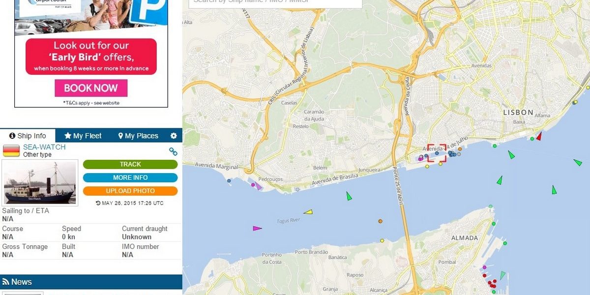Select the Ship Info tab

point(28,136)
